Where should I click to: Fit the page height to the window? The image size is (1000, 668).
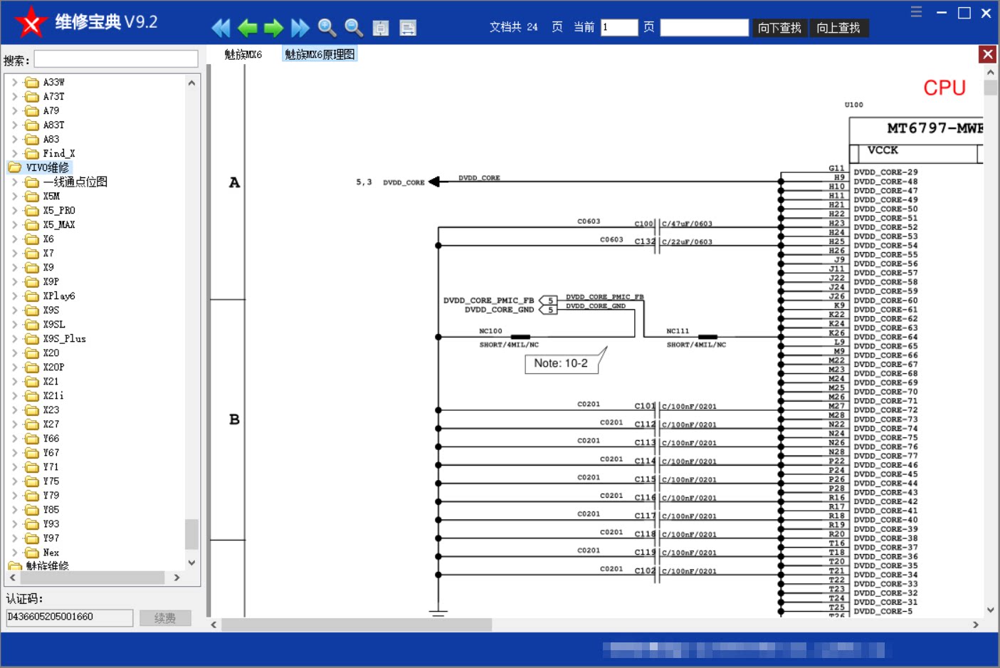[x=381, y=28]
